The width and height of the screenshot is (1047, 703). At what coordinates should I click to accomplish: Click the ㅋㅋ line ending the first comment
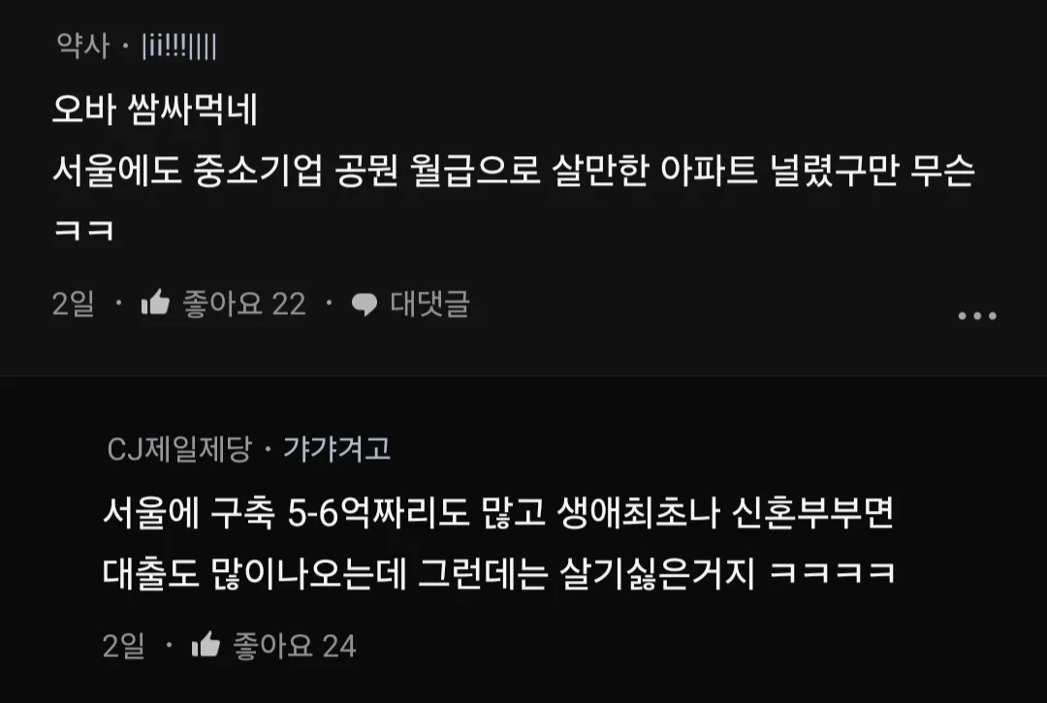83,230
